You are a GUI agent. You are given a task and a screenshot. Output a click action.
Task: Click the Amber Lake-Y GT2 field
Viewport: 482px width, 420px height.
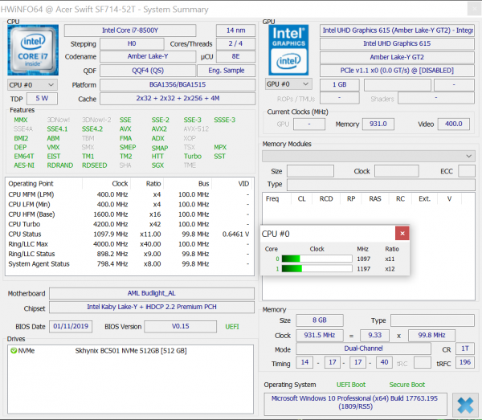point(397,57)
